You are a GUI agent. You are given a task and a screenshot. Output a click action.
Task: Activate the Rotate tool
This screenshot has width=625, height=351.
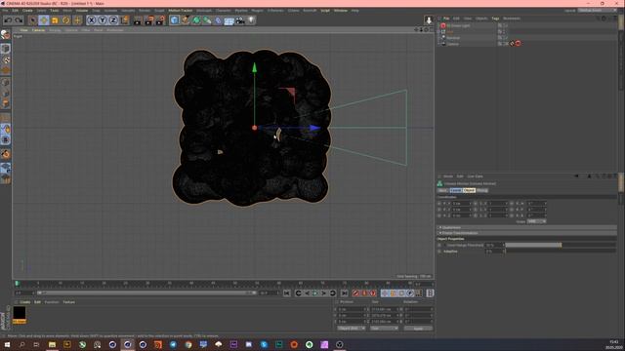point(65,19)
